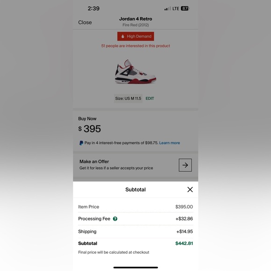Tap the Processing Fee help question mark
The height and width of the screenshot is (271, 271).
(115, 219)
